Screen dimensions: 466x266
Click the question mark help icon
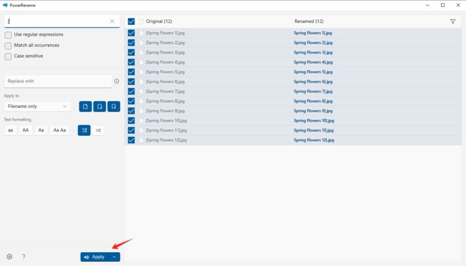coord(24,257)
